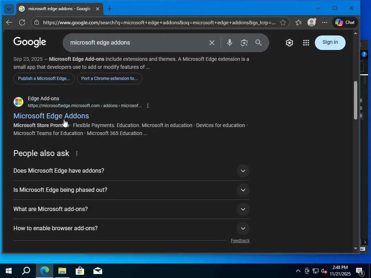371x278 pixels.
Task: Sign in to Google account
Action: 330,43
